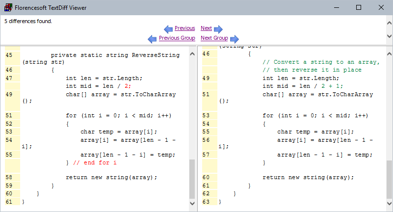Click right pane scrollbar down arrow
This screenshot has width=393, height=212.
point(389,203)
